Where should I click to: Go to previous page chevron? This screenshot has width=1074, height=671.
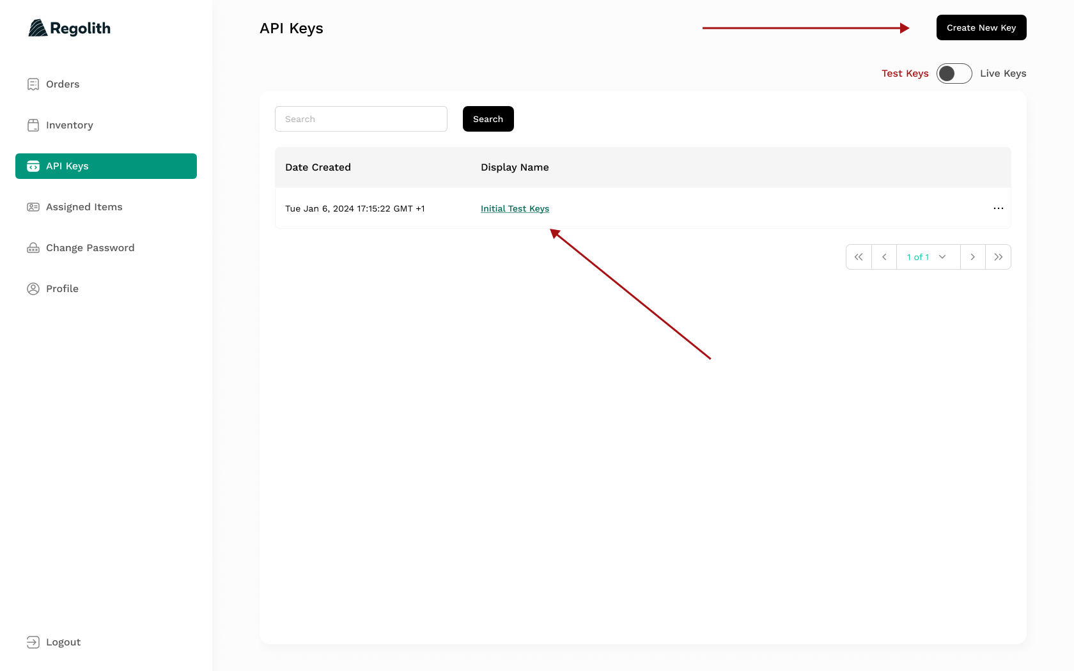point(884,257)
